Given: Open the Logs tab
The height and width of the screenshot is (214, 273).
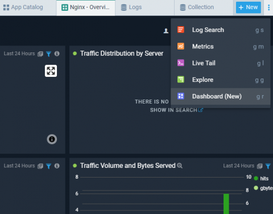Looking at the screenshot, I should 144,7.
